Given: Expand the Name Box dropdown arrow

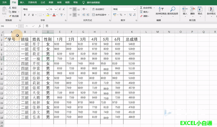Looking at the screenshot, I should point(17,26).
